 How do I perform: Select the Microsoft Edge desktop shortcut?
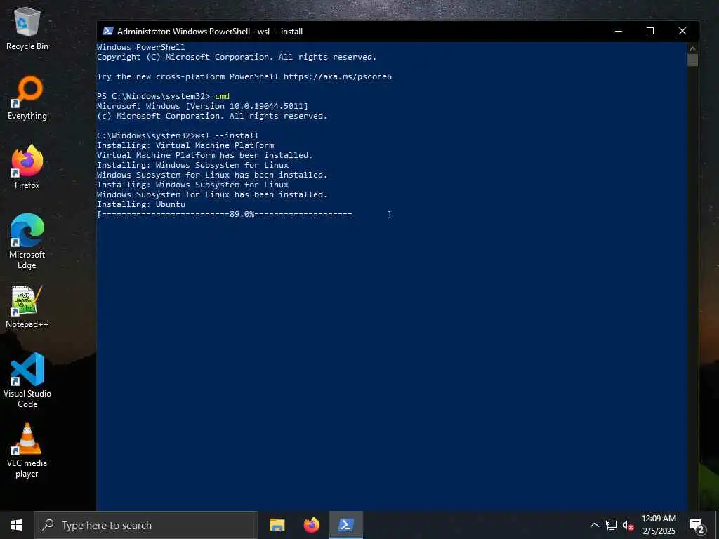[27, 241]
